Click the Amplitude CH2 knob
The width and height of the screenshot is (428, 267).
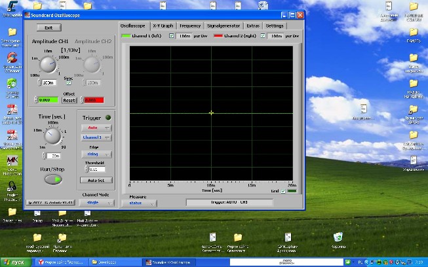point(92,65)
